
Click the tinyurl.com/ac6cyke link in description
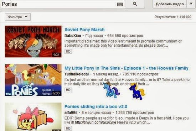[x=96, y=122]
